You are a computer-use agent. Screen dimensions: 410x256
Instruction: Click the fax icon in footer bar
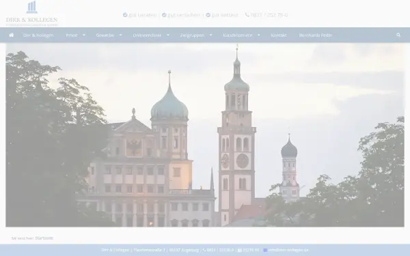tap(240, 250)
